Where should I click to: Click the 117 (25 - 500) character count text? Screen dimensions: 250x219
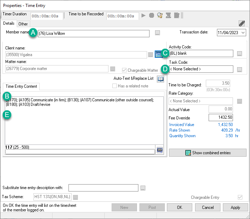coord(17,147)
